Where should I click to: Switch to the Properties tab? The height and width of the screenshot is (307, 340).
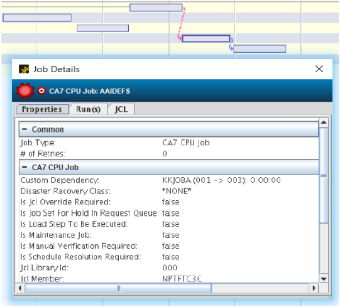click(x=42, y=109)
